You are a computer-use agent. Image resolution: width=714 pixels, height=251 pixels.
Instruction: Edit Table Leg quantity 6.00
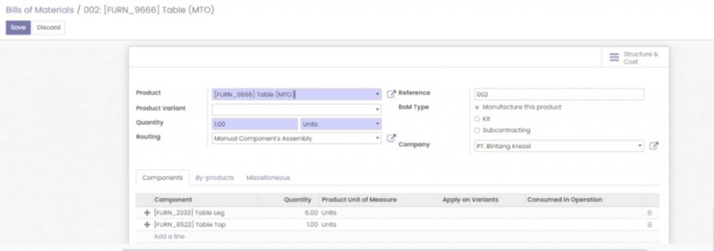click(x=311, y=213)
